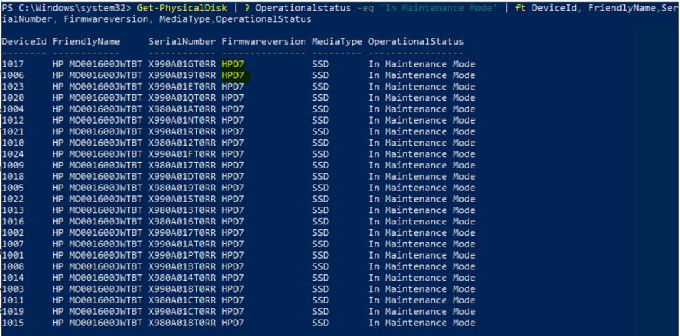Click DeviceId 1014 cell
Viewport: 680px width, 336px height.
coord(13,278)
